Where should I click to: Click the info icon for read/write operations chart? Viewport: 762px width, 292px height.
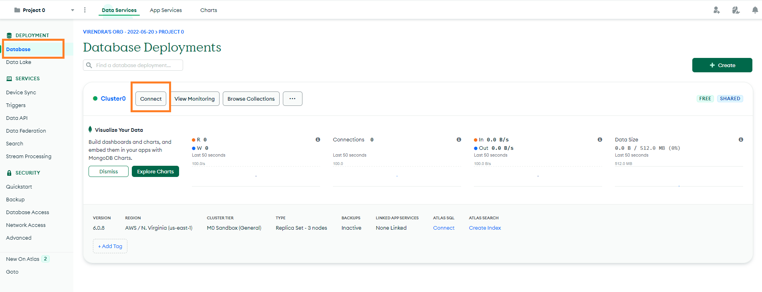(x=318, y=139)
